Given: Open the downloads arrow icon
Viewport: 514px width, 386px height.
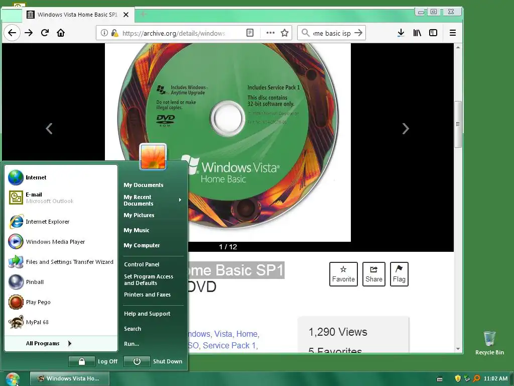Looking at the screenshot, I should click(401, 33).
